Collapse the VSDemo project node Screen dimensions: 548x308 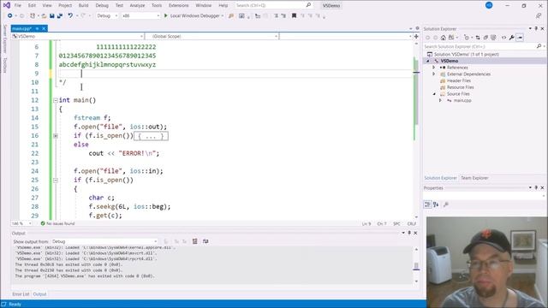tap(428, 61)
